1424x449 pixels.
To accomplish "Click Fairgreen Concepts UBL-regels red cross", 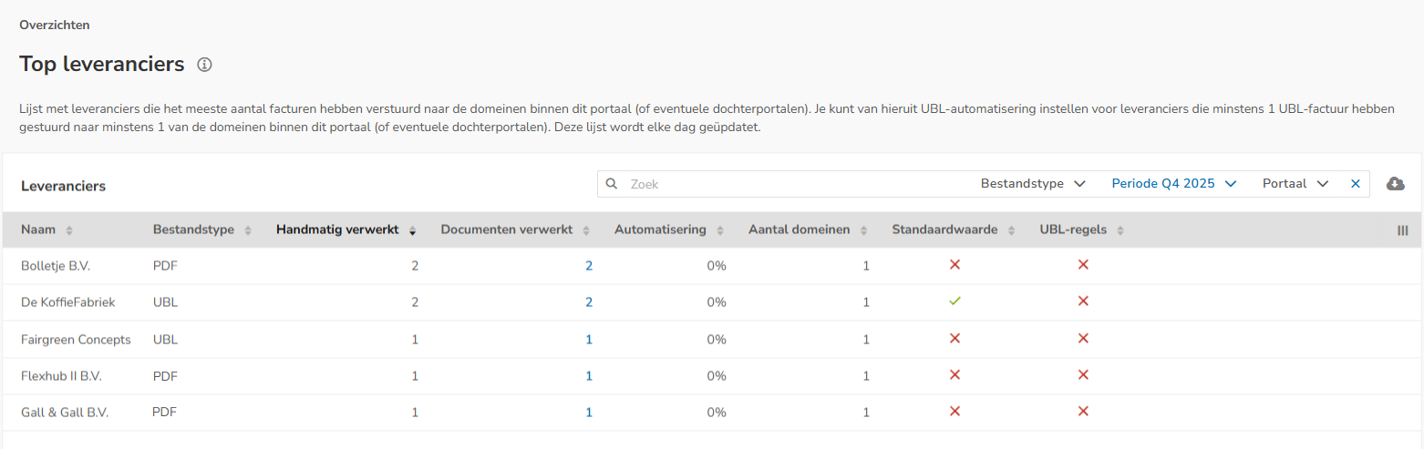I will click(x=1083, y=339).
